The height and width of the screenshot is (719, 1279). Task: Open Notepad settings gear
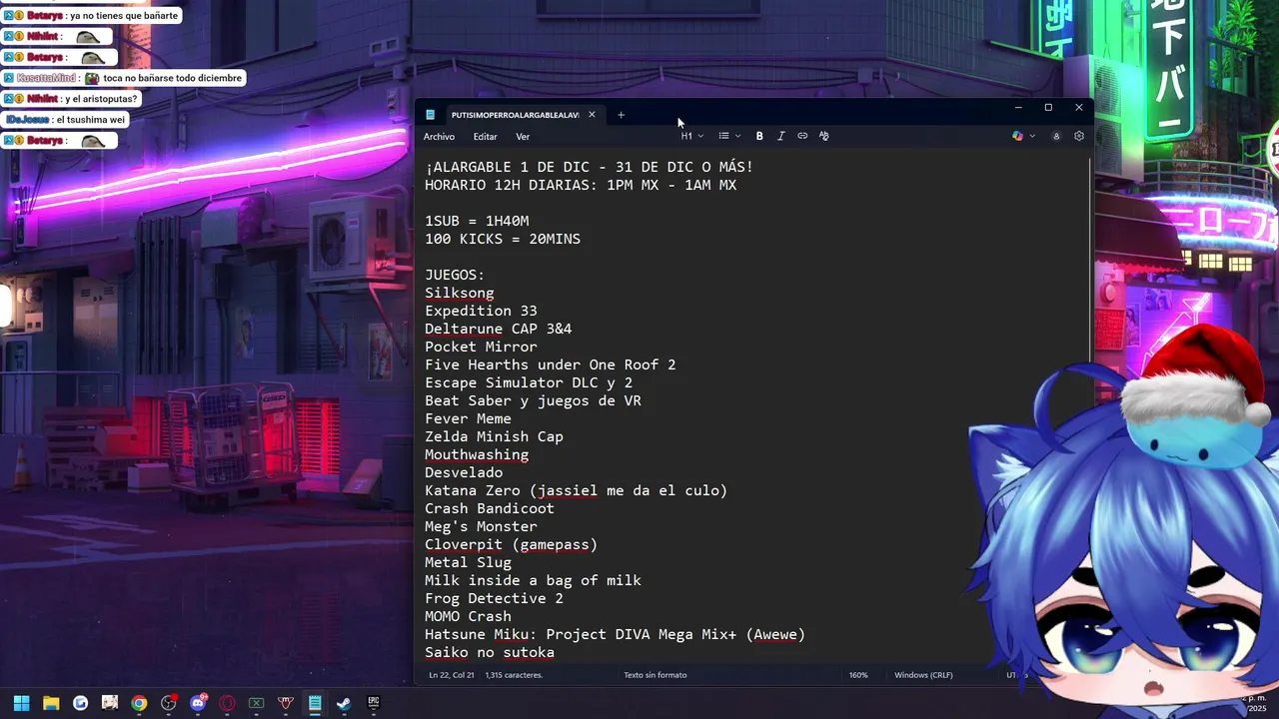click(x=1079, y=136)
